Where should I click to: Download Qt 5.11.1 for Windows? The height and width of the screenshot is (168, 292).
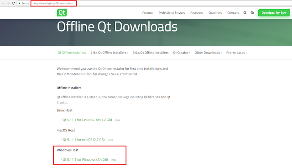click(85, 160)
